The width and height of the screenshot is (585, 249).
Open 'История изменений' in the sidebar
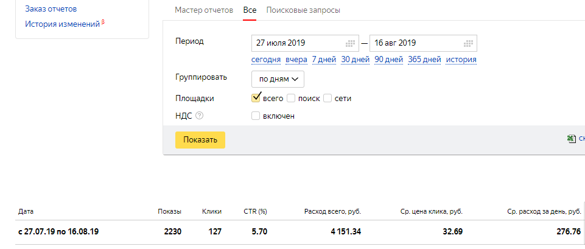click(x=62, y=24)
